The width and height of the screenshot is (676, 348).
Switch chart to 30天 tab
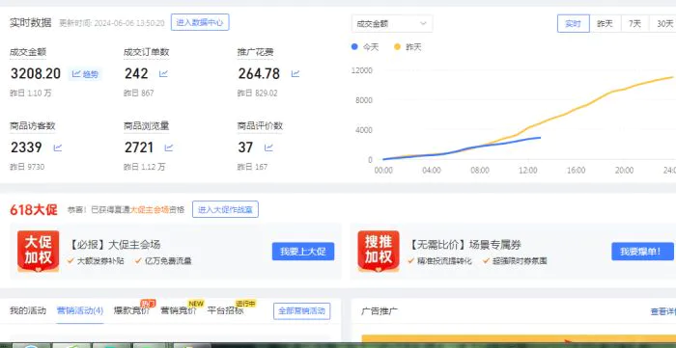click(x=663, y=24)
